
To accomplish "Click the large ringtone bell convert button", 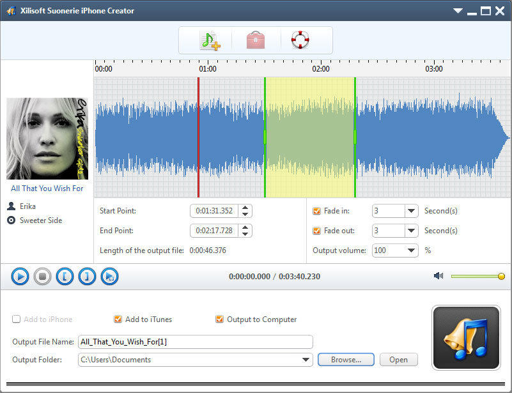I will 466,337.
